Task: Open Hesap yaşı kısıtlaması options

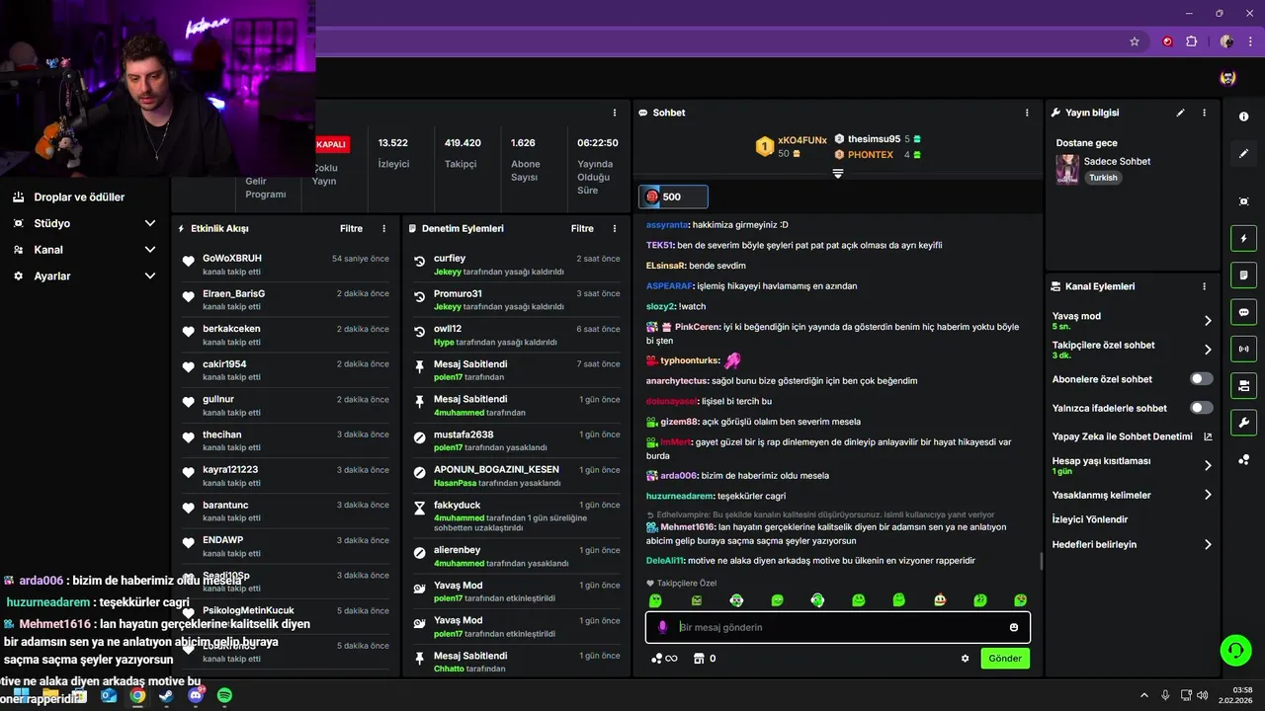Action: point(1133,465)
